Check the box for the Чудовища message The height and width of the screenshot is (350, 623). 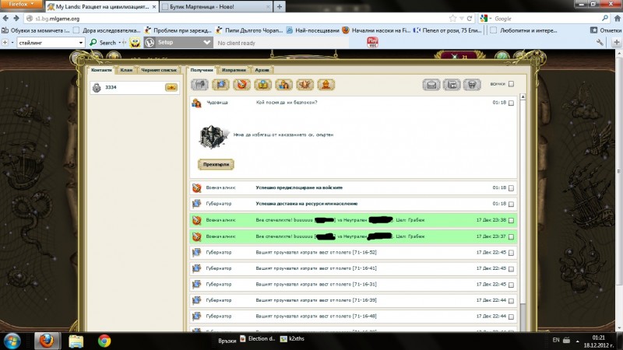pyautogui.click(x=511, y=103)
